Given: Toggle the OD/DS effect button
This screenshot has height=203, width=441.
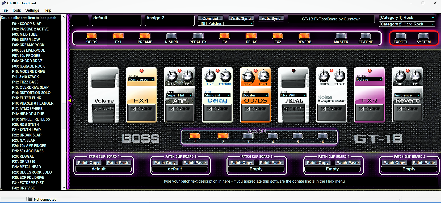Looking at the screenshot, I should coord(92,36).
